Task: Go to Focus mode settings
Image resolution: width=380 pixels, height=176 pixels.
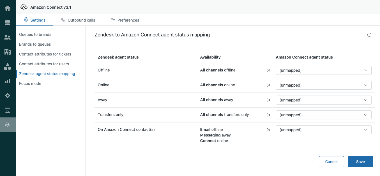Action: tap(30, 84)
